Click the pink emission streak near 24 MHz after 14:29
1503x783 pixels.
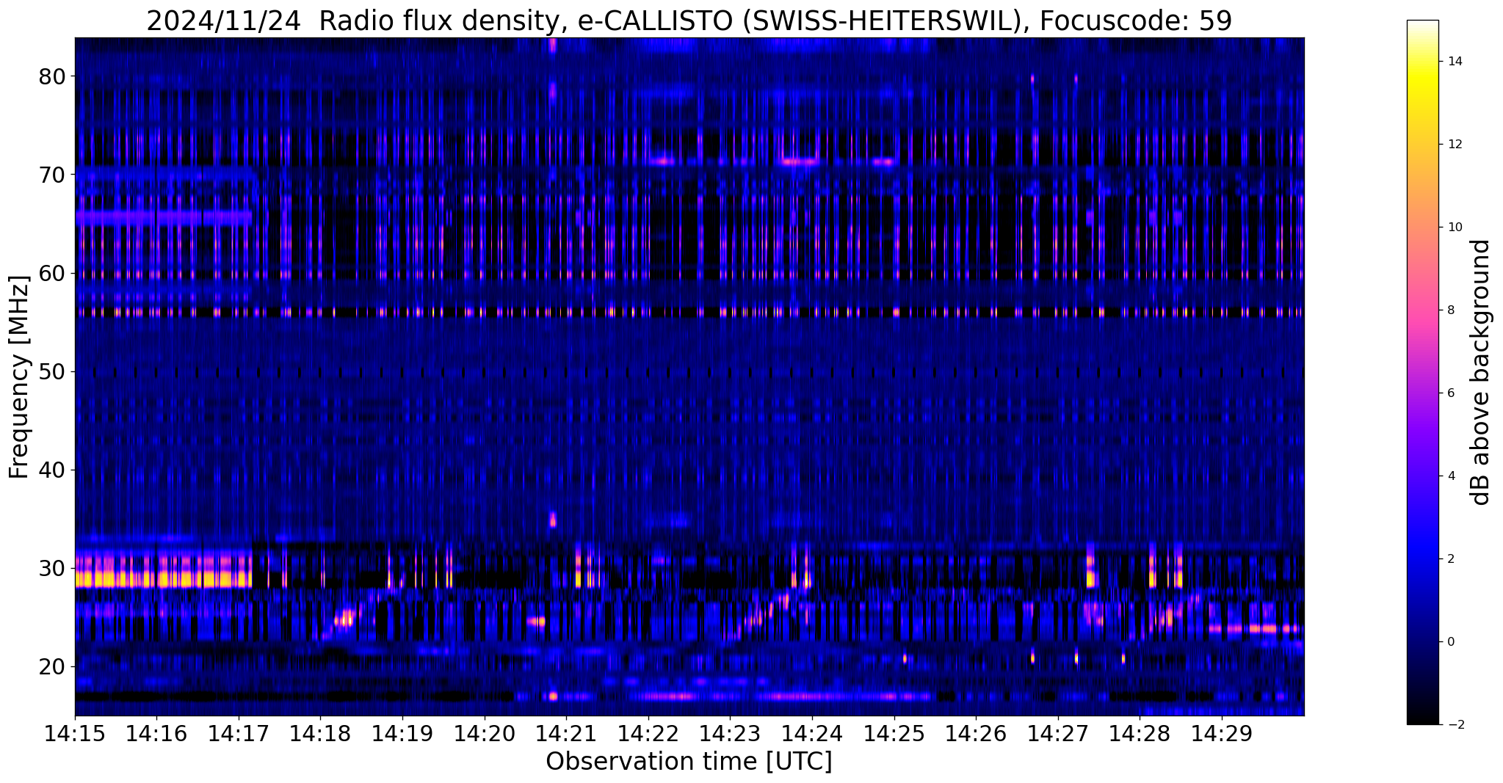pos(1255,629)
